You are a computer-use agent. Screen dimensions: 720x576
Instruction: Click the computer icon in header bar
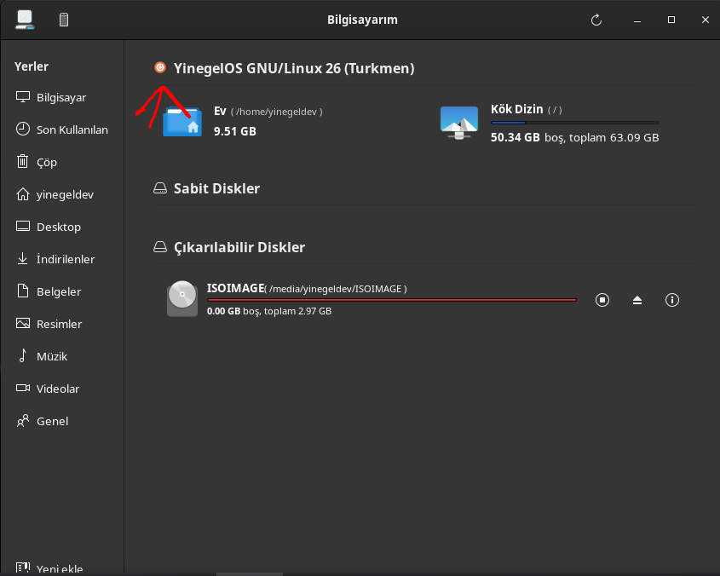point(25,20)
